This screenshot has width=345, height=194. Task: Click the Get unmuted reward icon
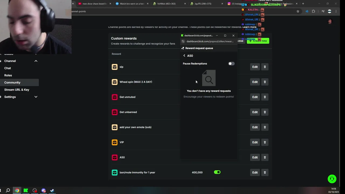point(115,97)
